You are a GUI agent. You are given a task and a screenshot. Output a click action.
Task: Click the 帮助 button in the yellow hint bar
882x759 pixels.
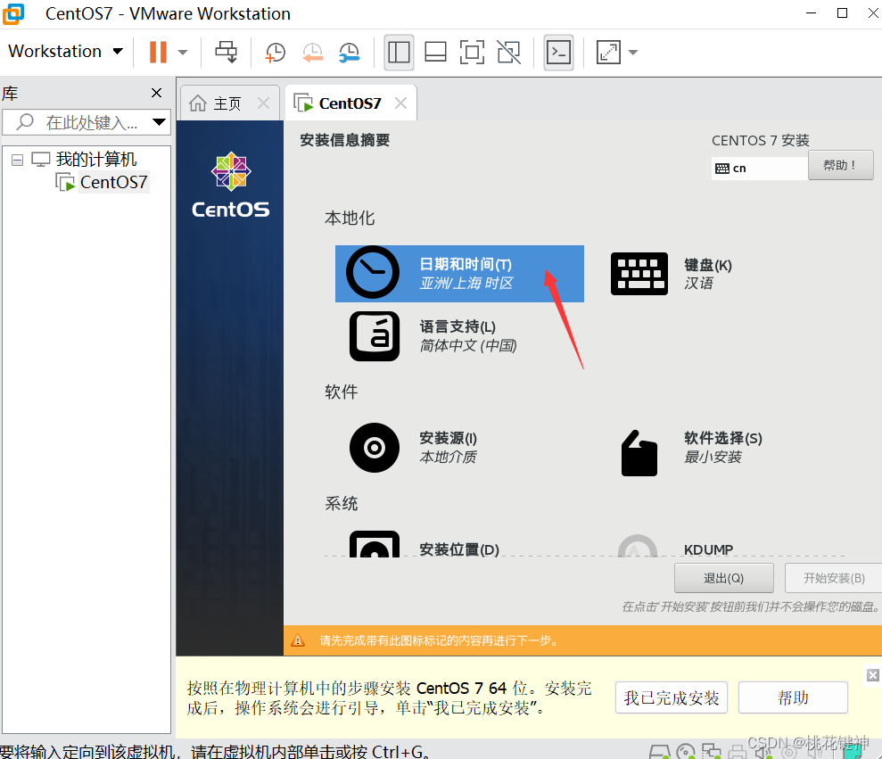pyautogui.click(x=793, y=697)
